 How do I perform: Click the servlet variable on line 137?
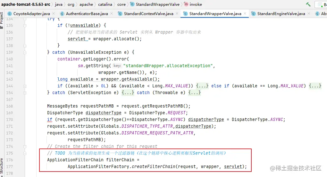pos(77,39)
